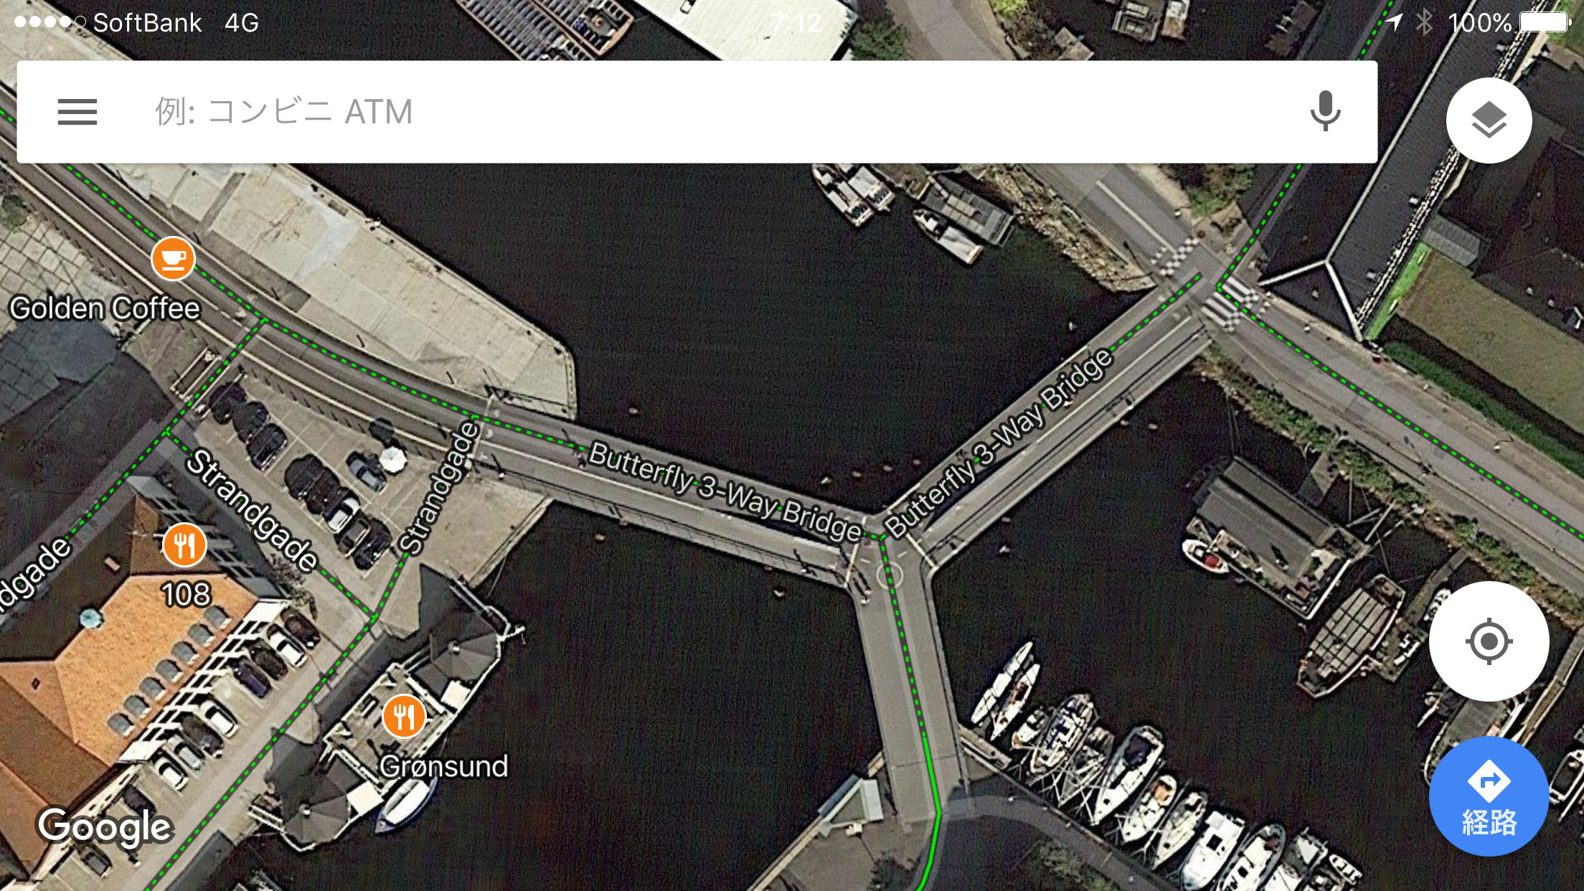This screenshot has width=1584, height=891.
Task: Select the 108 restaurant marker icon
Action: [x=184, y=544]
